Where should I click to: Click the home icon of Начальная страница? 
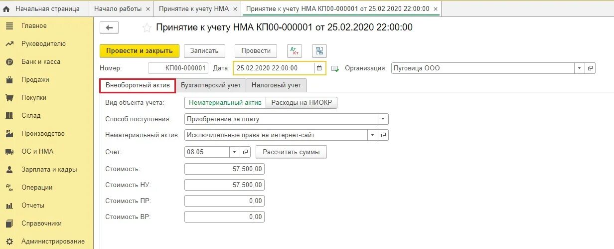point(6,9)
